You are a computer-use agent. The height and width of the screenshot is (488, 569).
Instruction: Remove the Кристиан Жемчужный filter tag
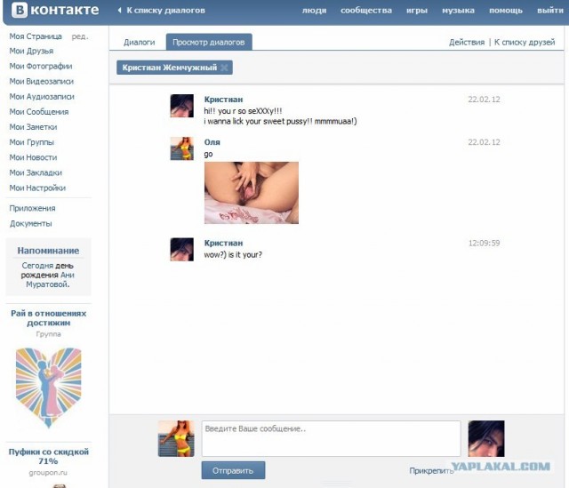pyautogui.click(x=224, y=68)
